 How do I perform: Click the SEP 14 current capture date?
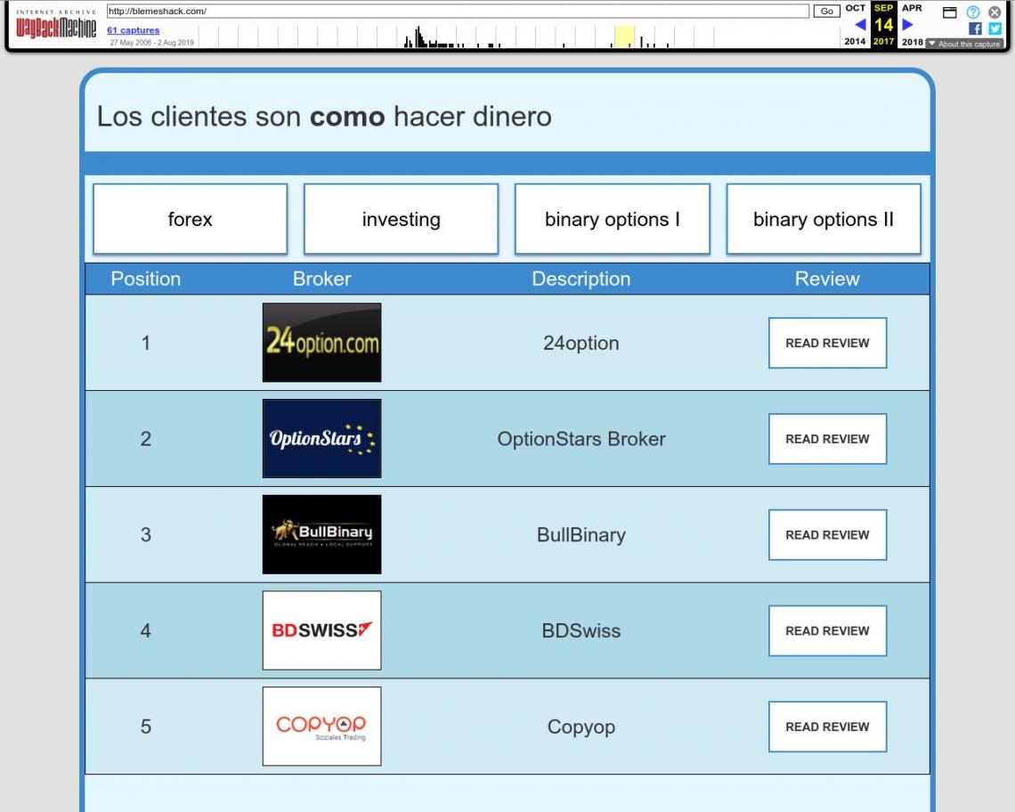[883, 25]
